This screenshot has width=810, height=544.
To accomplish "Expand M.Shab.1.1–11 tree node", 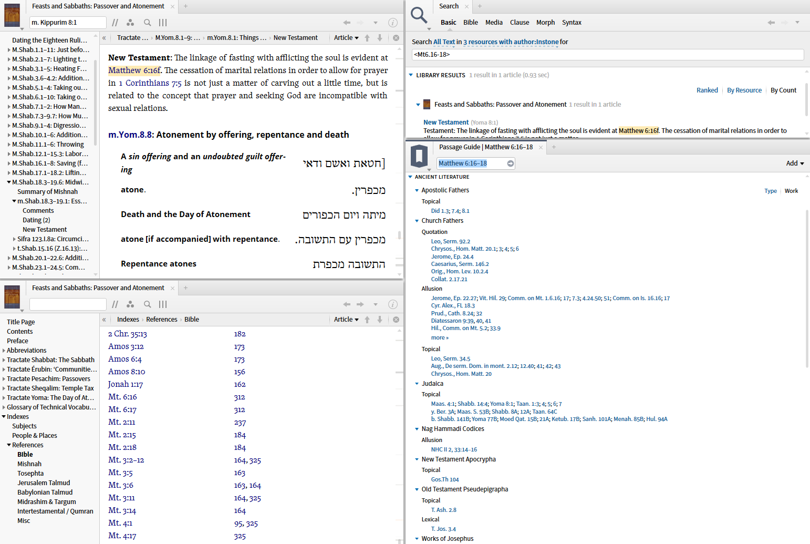I will [9, 50].
